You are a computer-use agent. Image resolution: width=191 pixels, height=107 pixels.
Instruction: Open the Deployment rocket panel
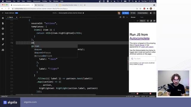tap(3, 45)
